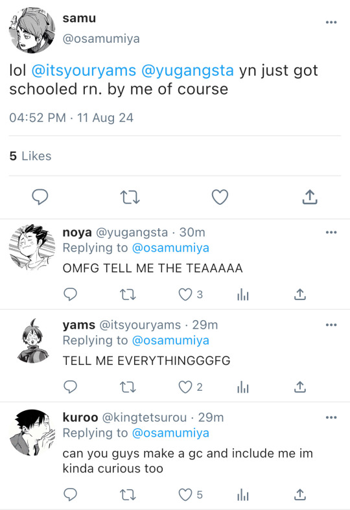
Task: Open samu's profile picture
Action: (x=32, y=30)
